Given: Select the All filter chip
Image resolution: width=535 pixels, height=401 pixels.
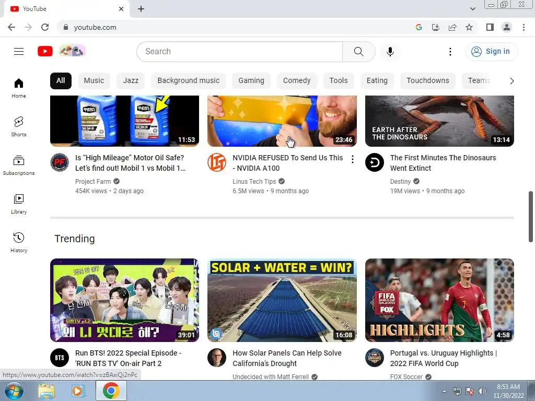Looking at the screenshot, I should [61, 81].
